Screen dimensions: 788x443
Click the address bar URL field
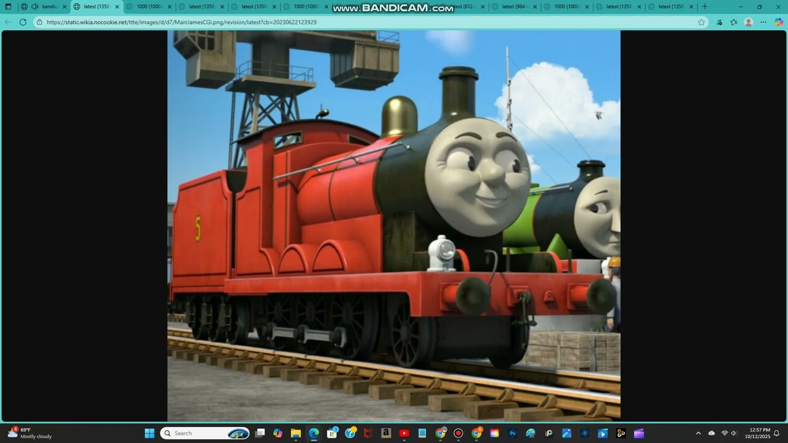point(369,22)
